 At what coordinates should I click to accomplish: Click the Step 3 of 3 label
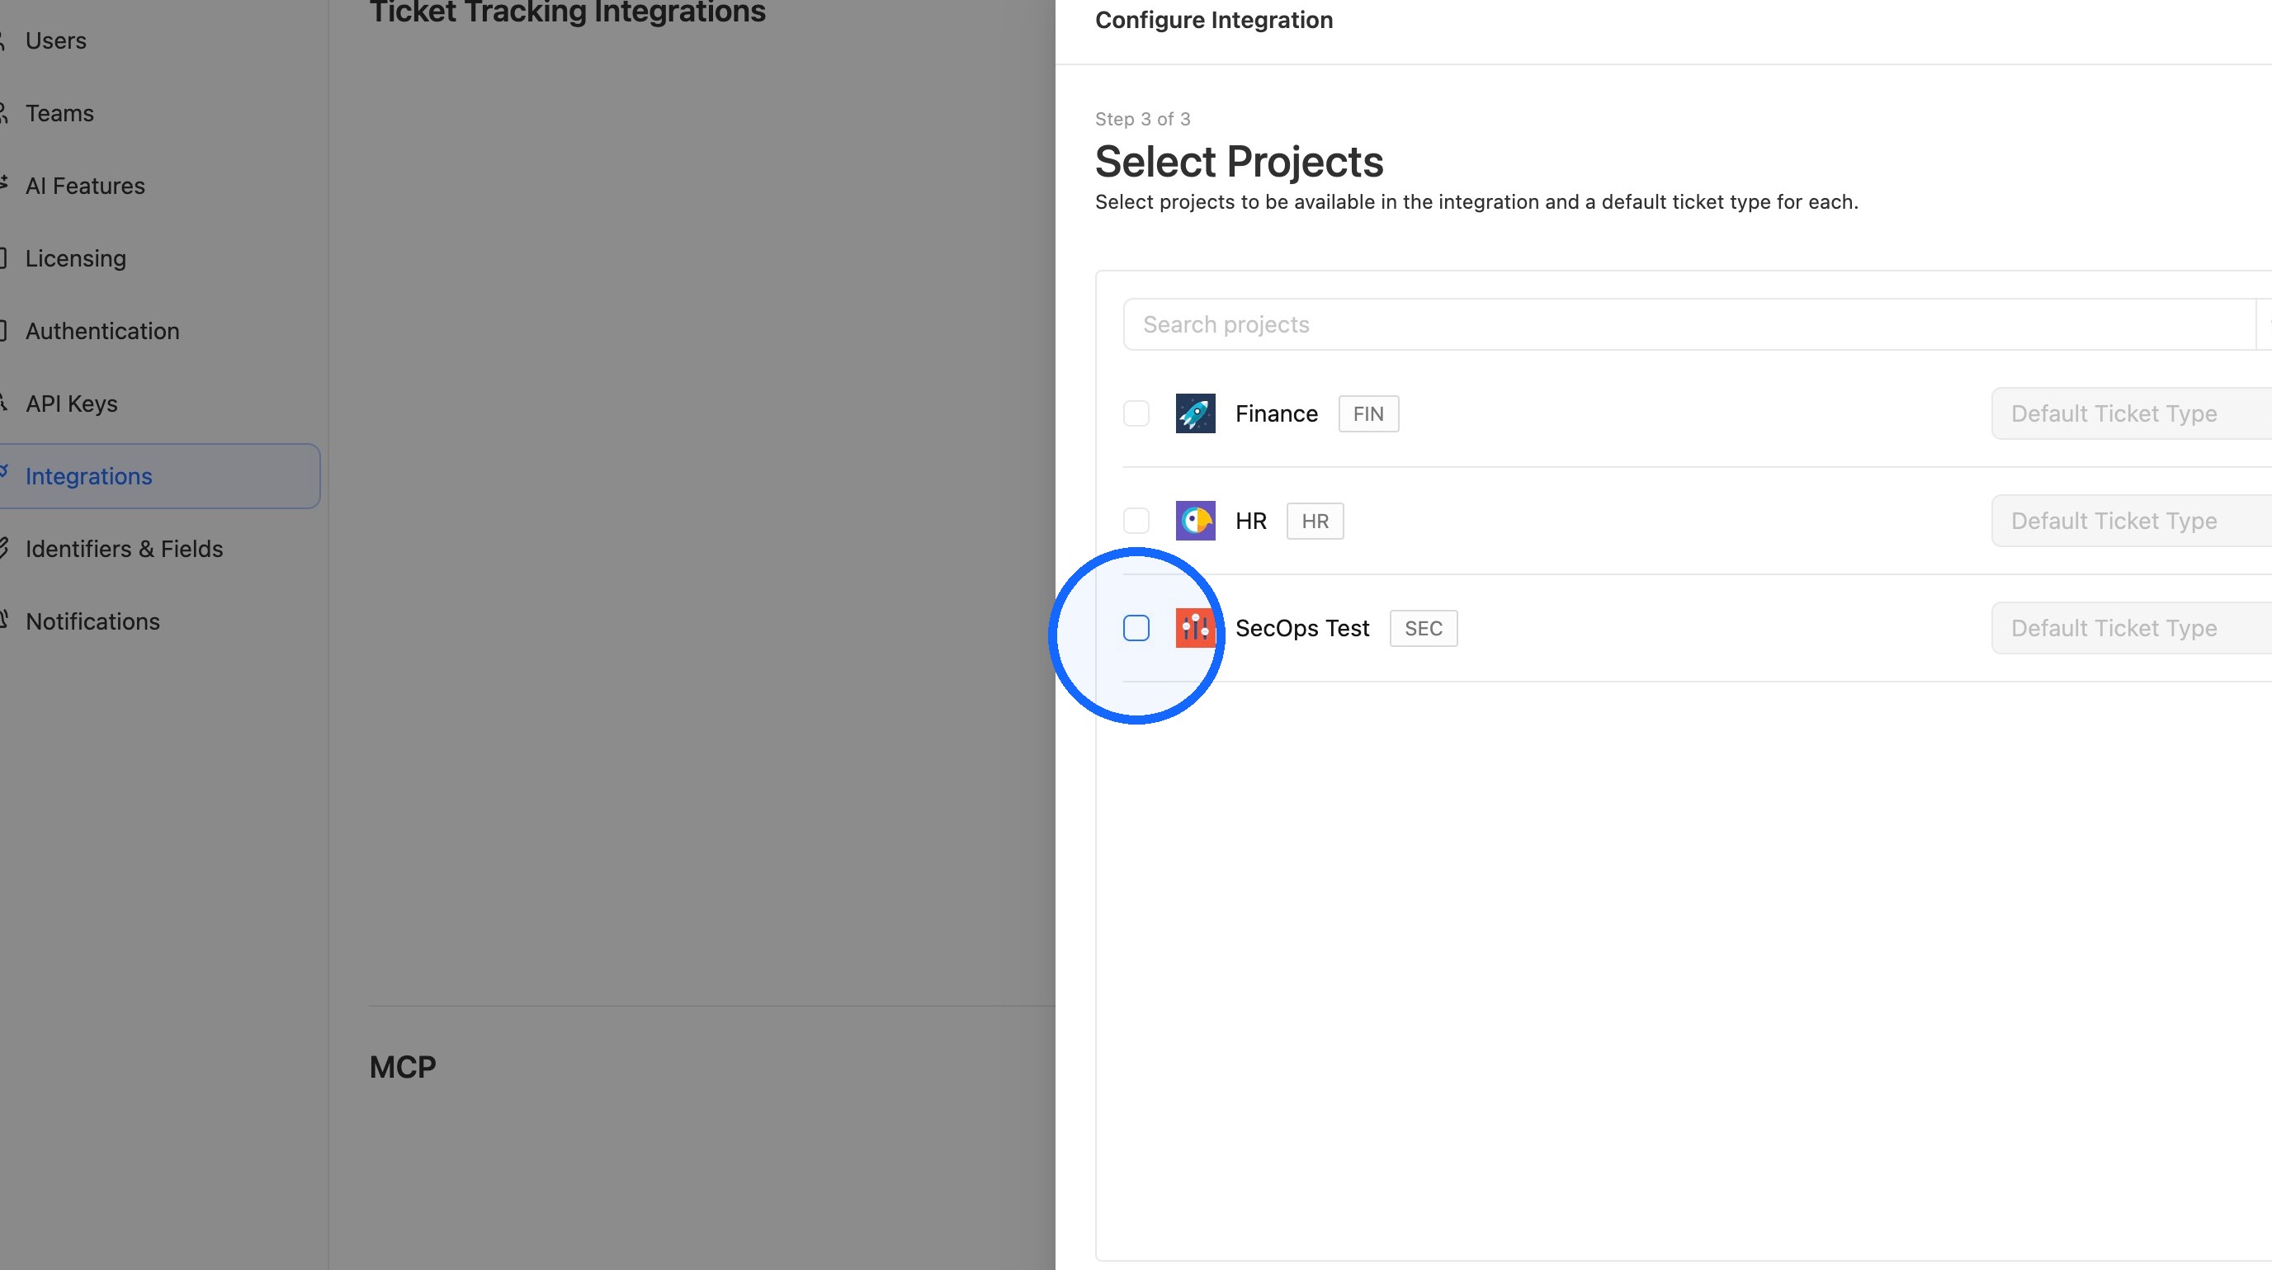[1142, 119]
